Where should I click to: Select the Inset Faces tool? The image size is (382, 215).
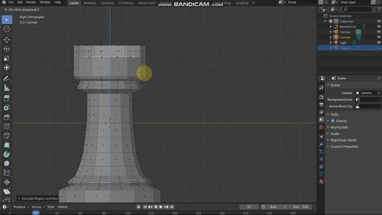point(7,107)
